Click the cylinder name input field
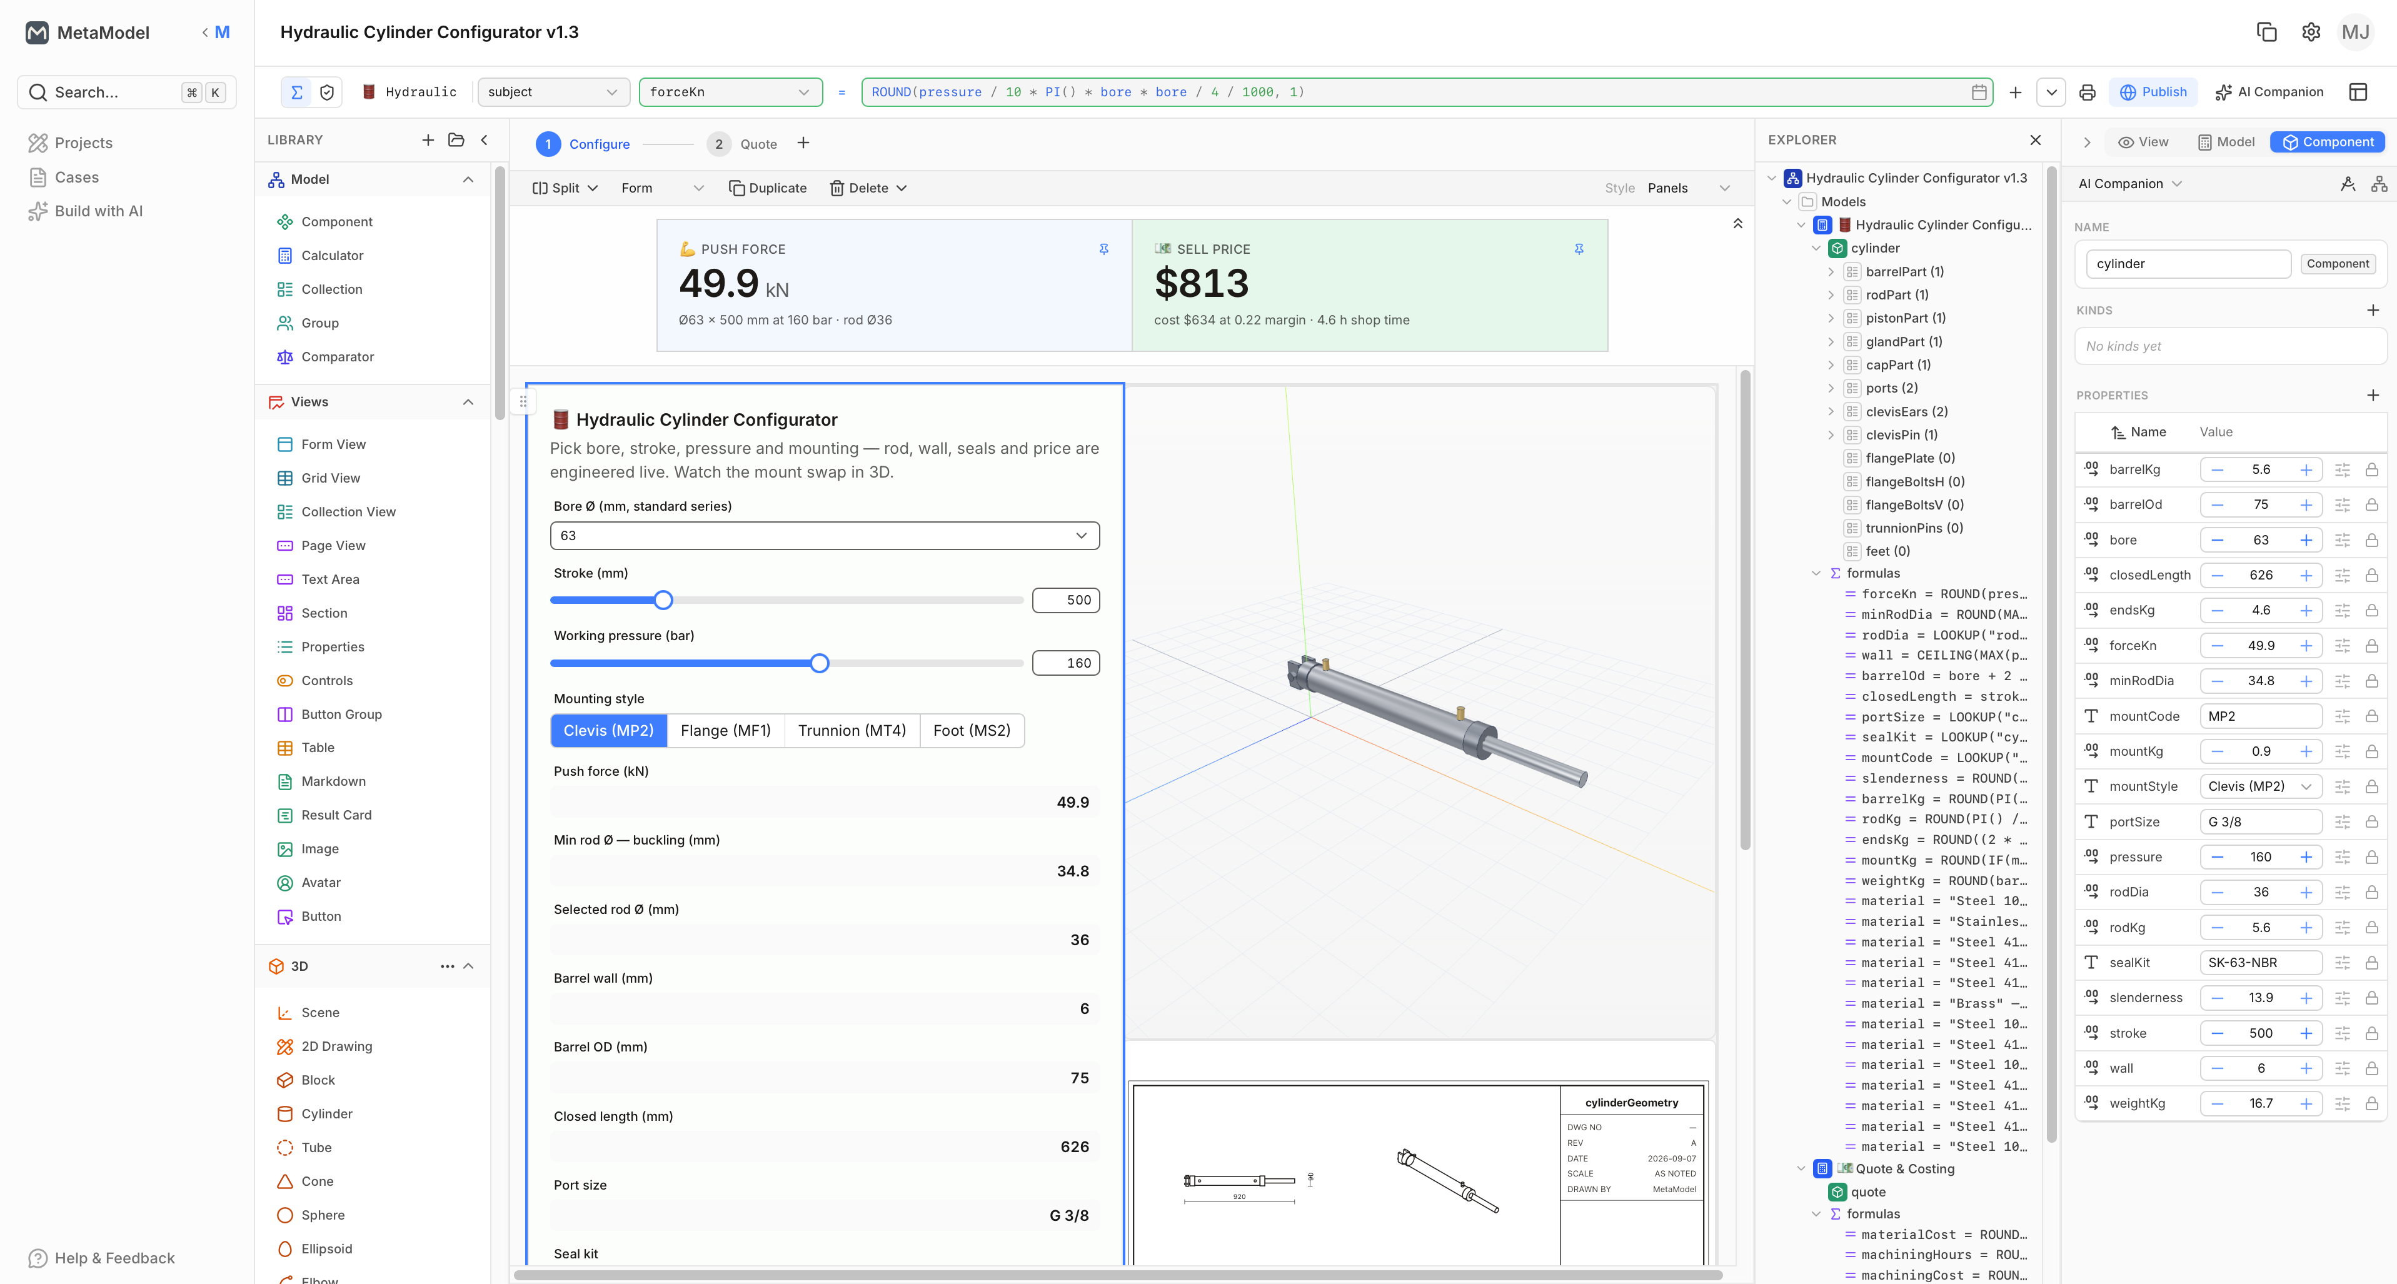2397x1284 pixels. pos(2188,264)
